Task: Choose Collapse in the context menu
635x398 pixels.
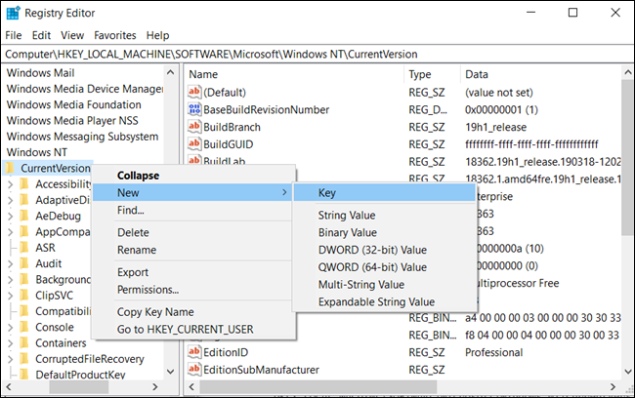Action: click(193, 176)
